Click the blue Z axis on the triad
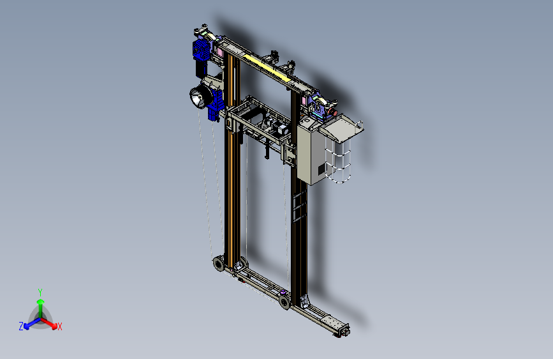 [31, 323]
